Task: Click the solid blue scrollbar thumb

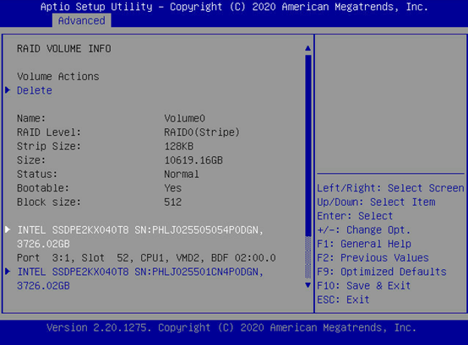Action: (x=308, y=145)
